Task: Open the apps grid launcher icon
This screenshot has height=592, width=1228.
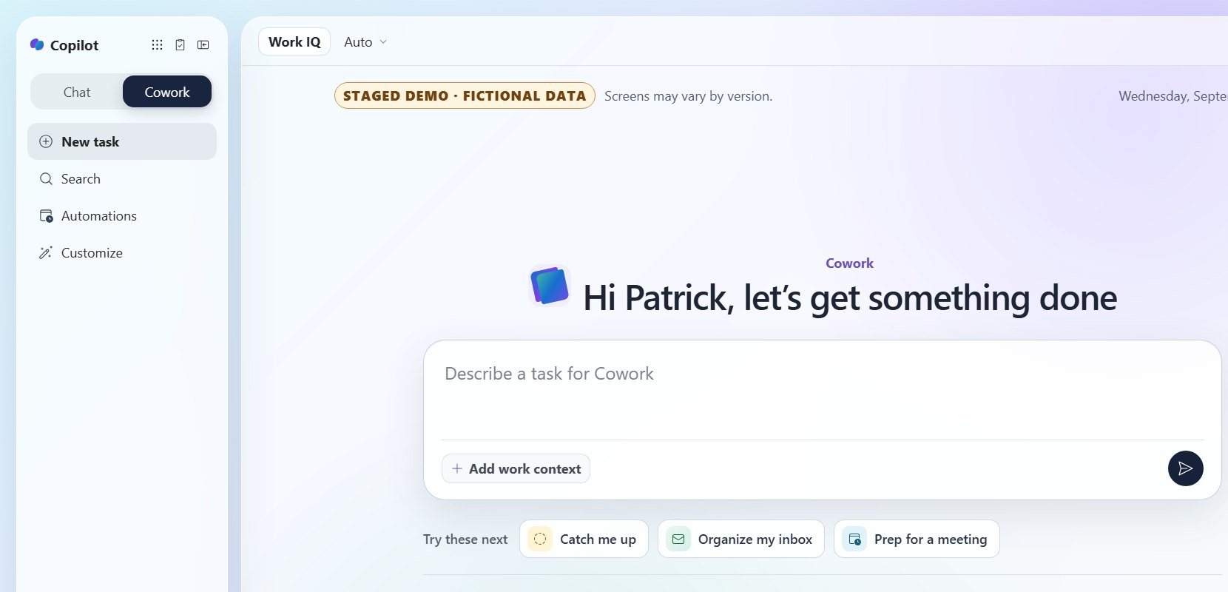Action: [x=157, y=45]
